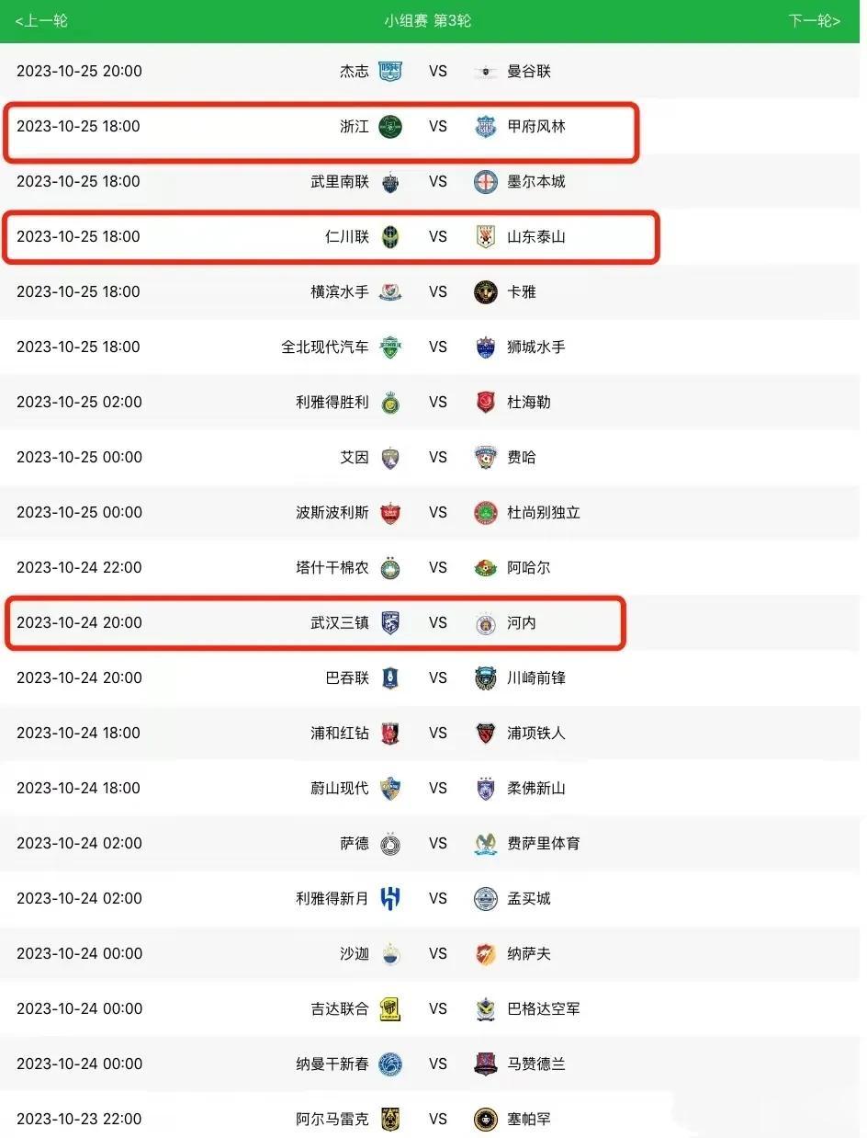This screenshot has height=1138, width=867.
Task: Click 浦和红钻 team crest icon
Action: pos(390,733)
